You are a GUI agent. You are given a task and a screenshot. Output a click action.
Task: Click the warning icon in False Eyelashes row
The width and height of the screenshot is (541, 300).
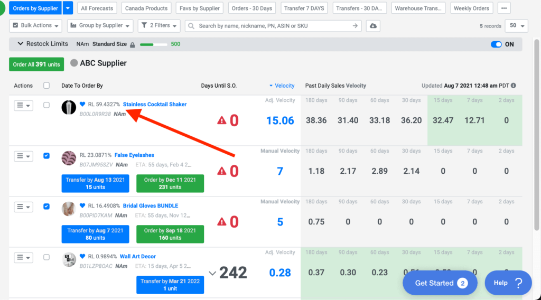[x=222, y=171]
